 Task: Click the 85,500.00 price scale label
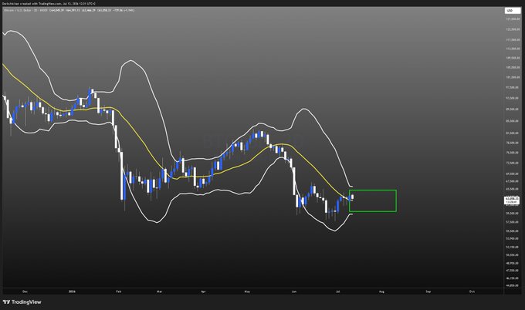513,121
